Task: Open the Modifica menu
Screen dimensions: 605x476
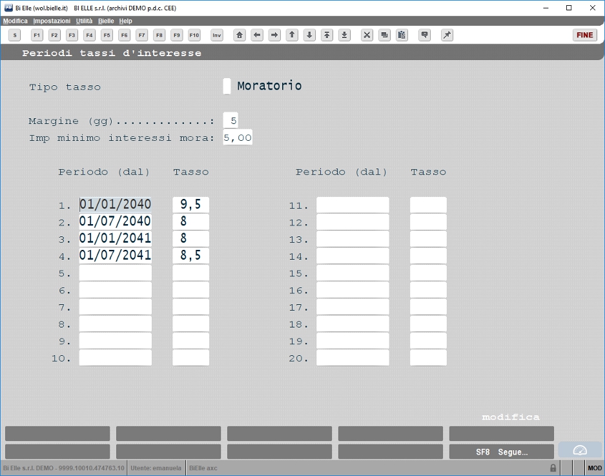Action: point(15,21)
